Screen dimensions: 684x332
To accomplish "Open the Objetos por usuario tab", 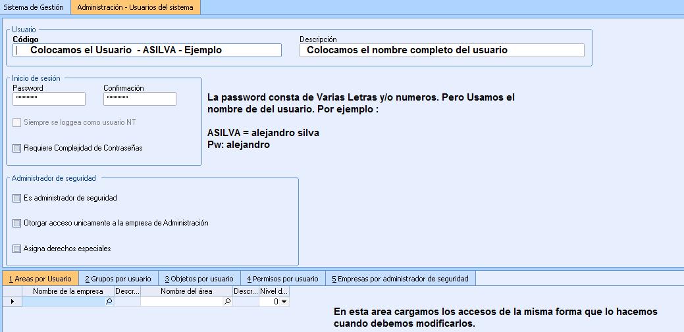I will [x=199, y=279].
